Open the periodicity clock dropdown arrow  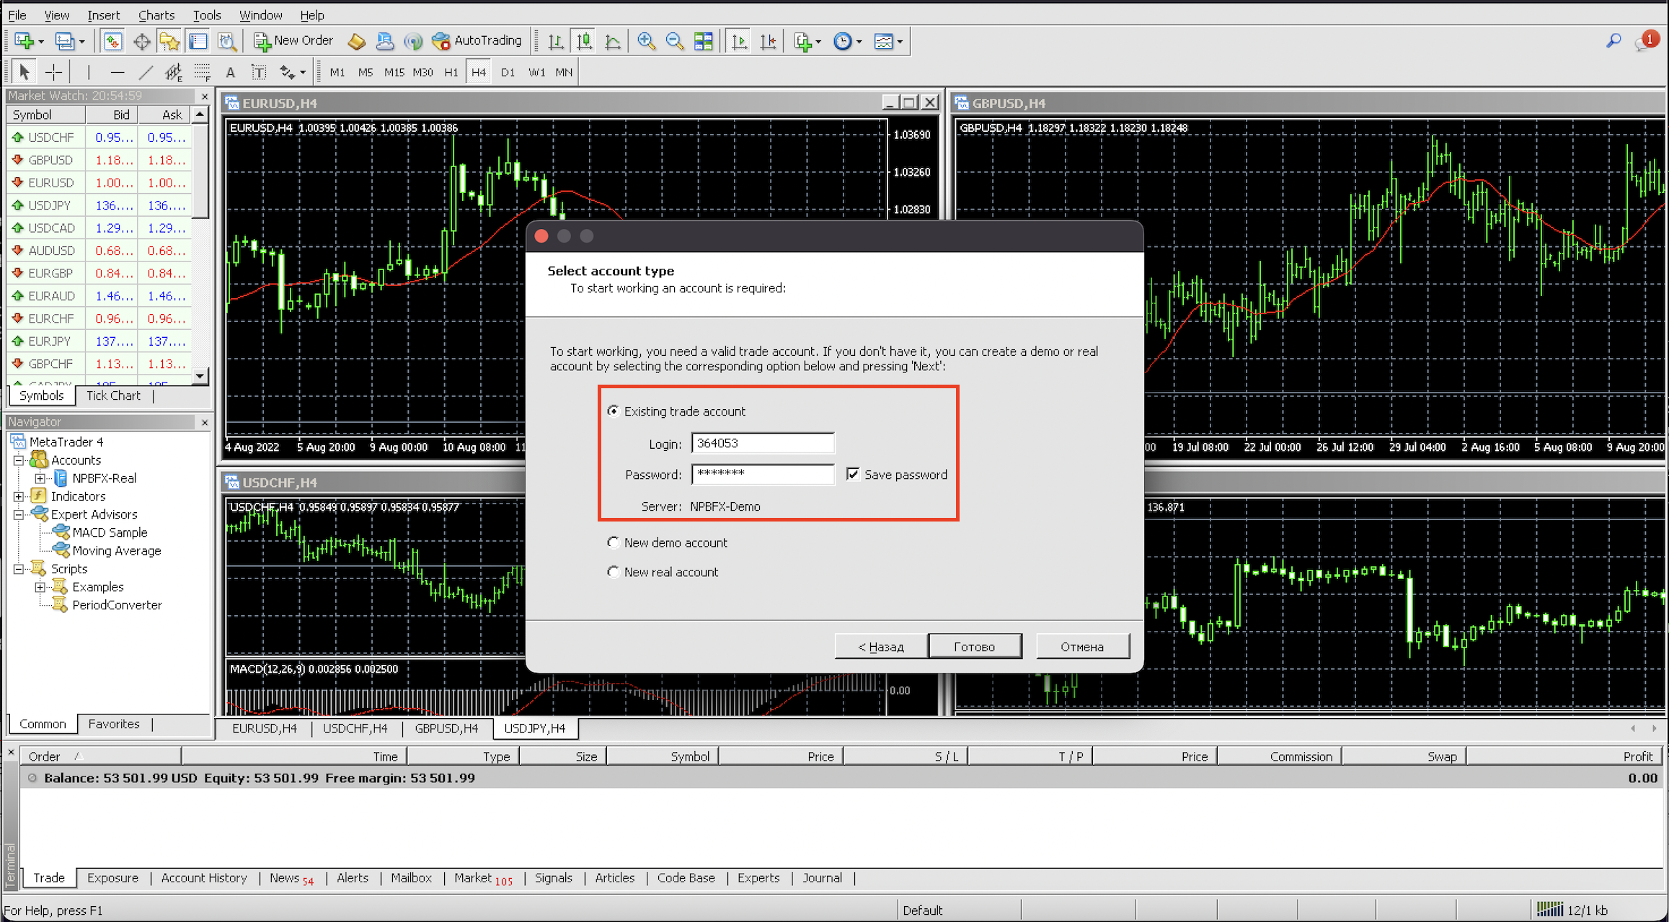(859, 42)
